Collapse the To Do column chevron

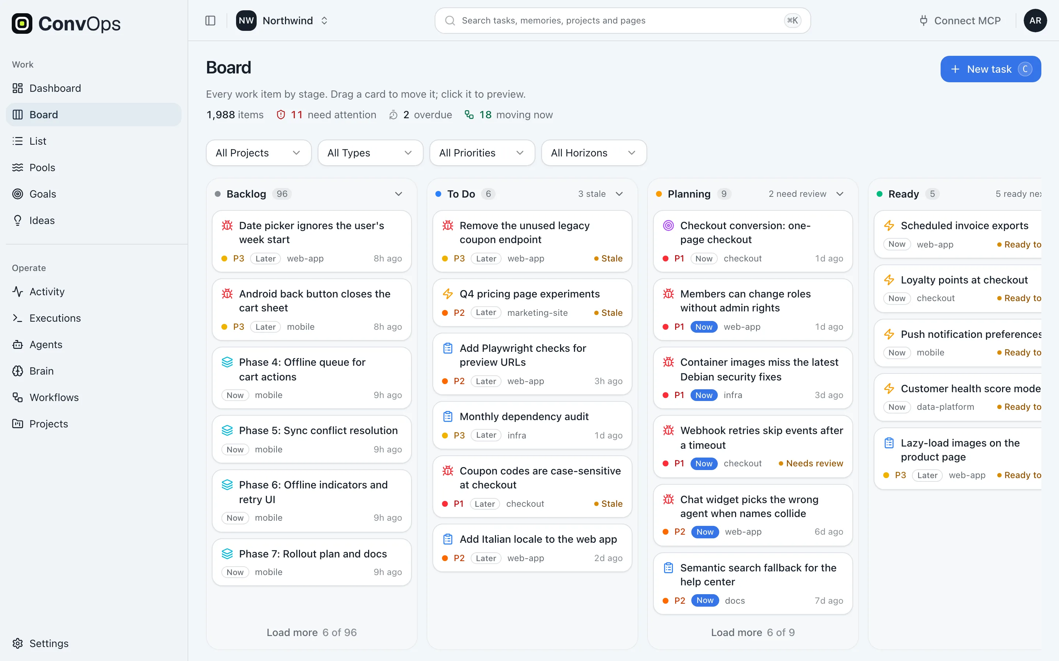[x=619, y=194]
